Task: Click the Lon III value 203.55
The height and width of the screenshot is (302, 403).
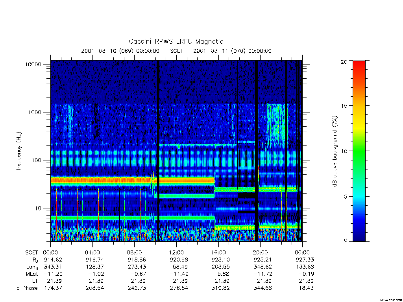Action: coord(220,267)
